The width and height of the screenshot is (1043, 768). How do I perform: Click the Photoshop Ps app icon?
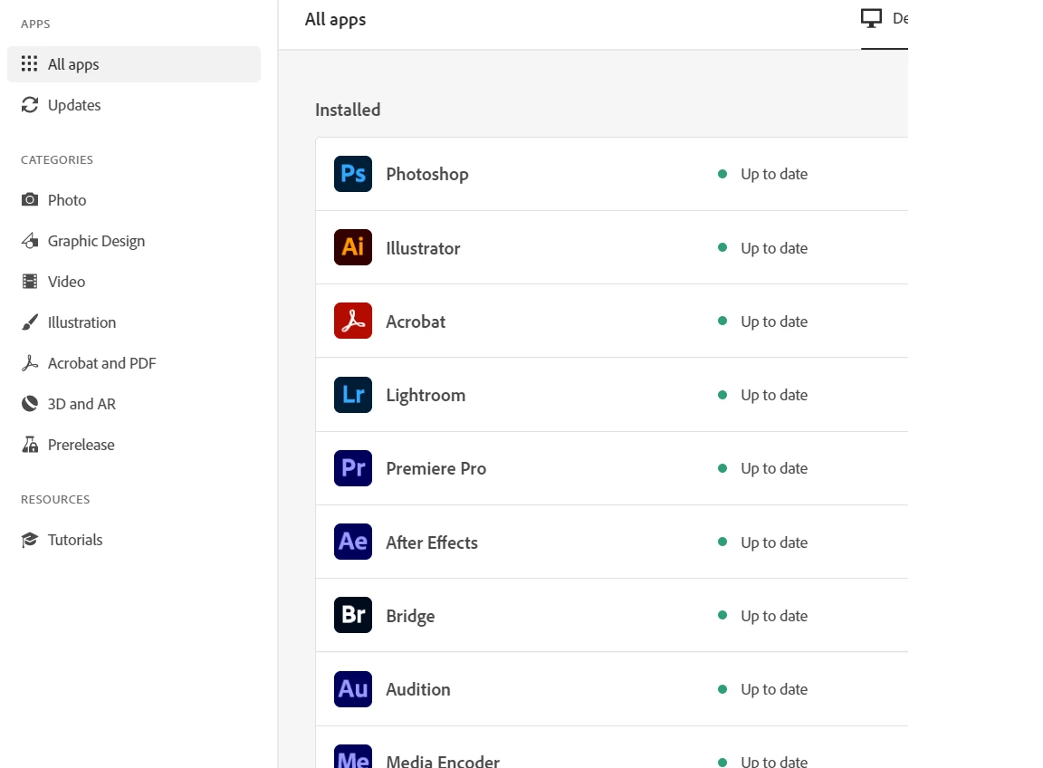(x=352, y=174)
